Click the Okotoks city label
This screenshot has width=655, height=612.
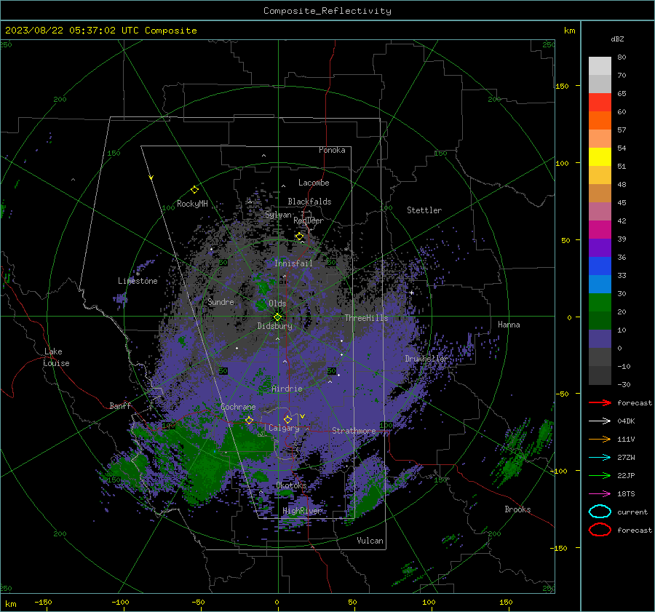tap(291, 485)
